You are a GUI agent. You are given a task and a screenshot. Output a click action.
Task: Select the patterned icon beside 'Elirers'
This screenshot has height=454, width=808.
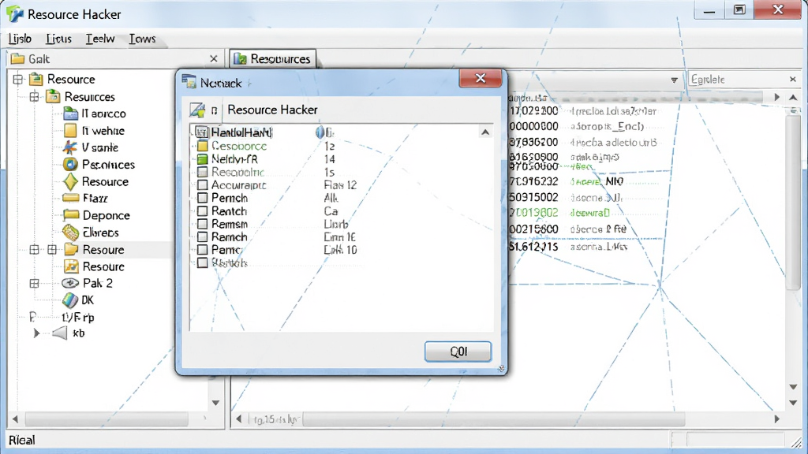click(x=70, y=233)
